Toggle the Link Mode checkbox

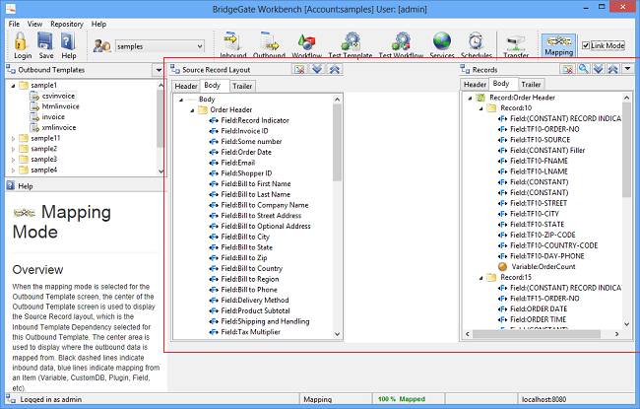coord(586,45)
